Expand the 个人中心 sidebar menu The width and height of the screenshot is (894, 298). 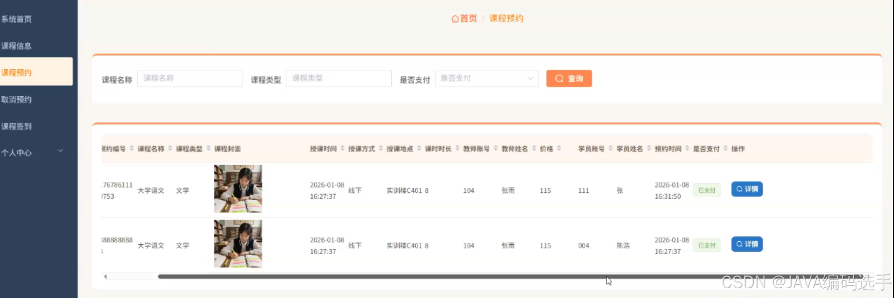coord(36,152)
